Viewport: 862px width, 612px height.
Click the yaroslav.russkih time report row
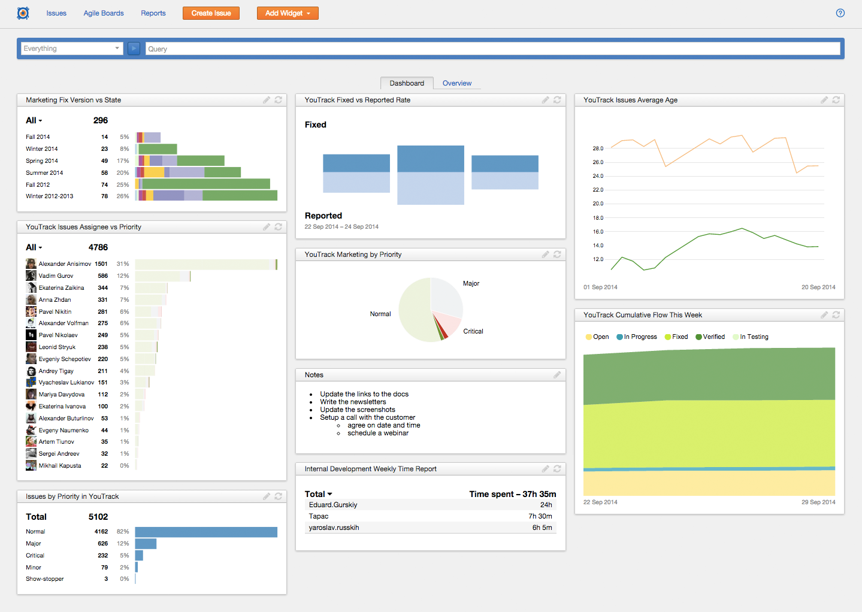click(x=431, y=528)
